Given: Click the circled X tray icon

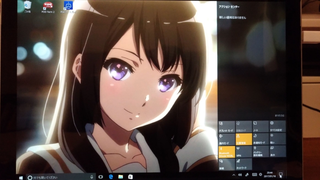Looking at the screenshot, I should click(x=261, y=174).
